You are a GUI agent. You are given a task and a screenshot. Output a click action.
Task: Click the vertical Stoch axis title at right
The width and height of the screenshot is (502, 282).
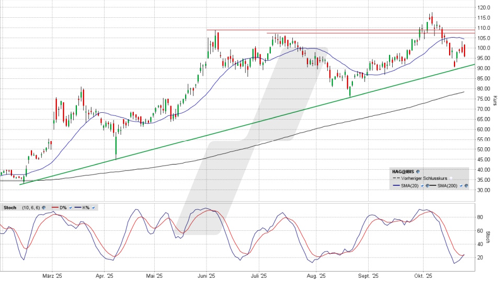495,237
